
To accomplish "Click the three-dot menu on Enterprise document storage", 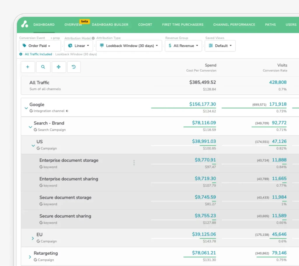I will (x=134, y=163).
